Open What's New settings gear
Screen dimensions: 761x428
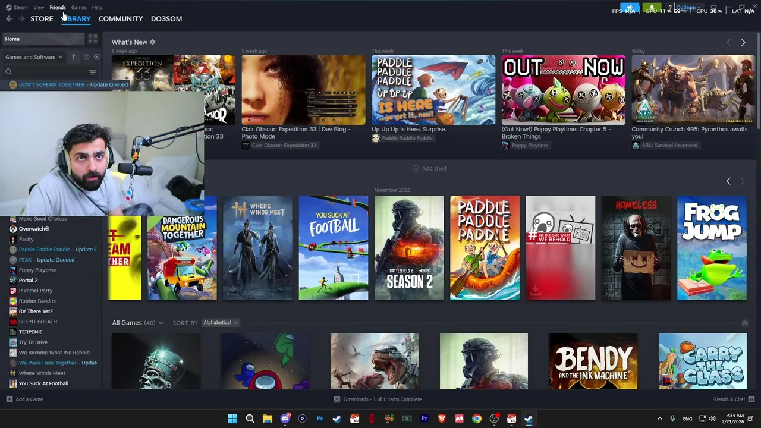tap(152, 42)
